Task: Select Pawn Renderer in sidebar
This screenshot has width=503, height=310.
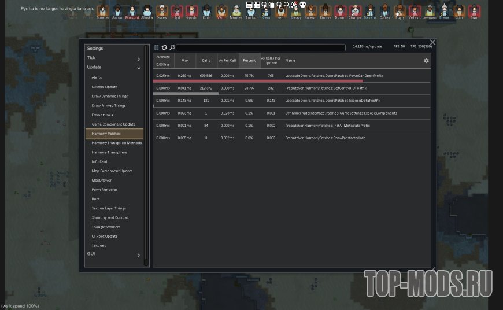Action: tap(105, 190)
